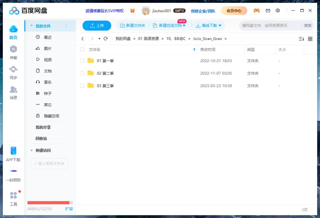The height and width of the screenshot is (218, 320).
Task: Click the 上传 upload button
Action: (97, 25)
